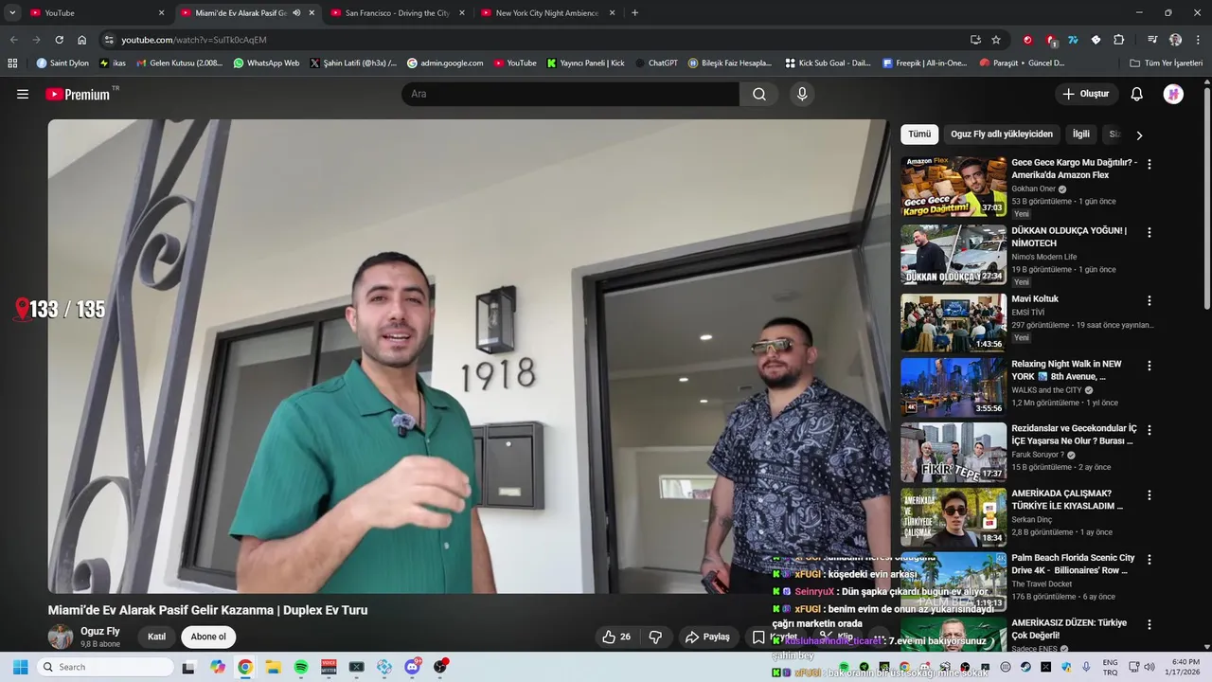Open Relaxing Night Walk in NEW YORK title
This screenshot has height=682, width=1212.
coord(1066,370)
